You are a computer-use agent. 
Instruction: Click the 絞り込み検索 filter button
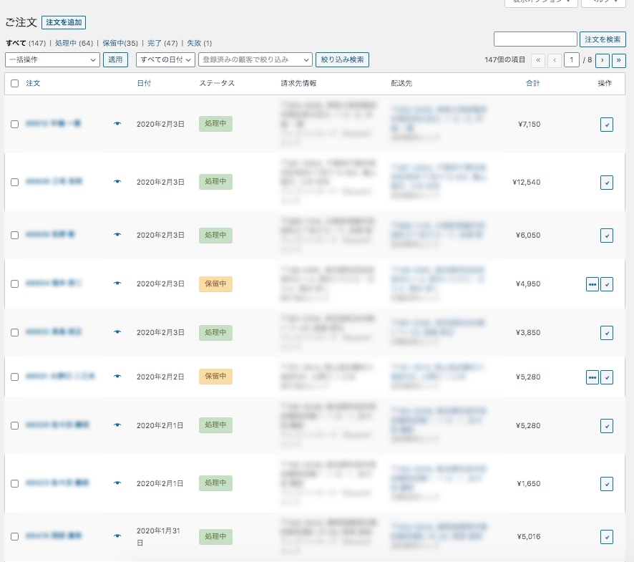[342, 60]
